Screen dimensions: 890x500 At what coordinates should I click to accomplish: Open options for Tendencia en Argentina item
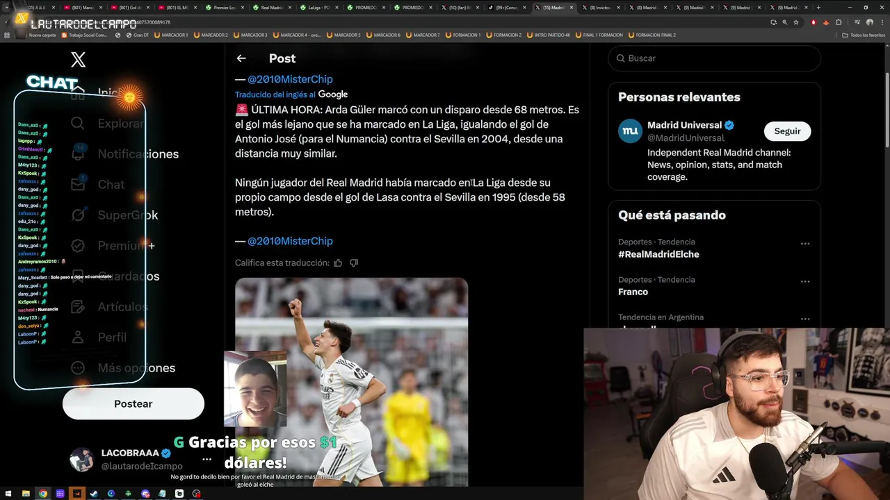click(805, 319)
